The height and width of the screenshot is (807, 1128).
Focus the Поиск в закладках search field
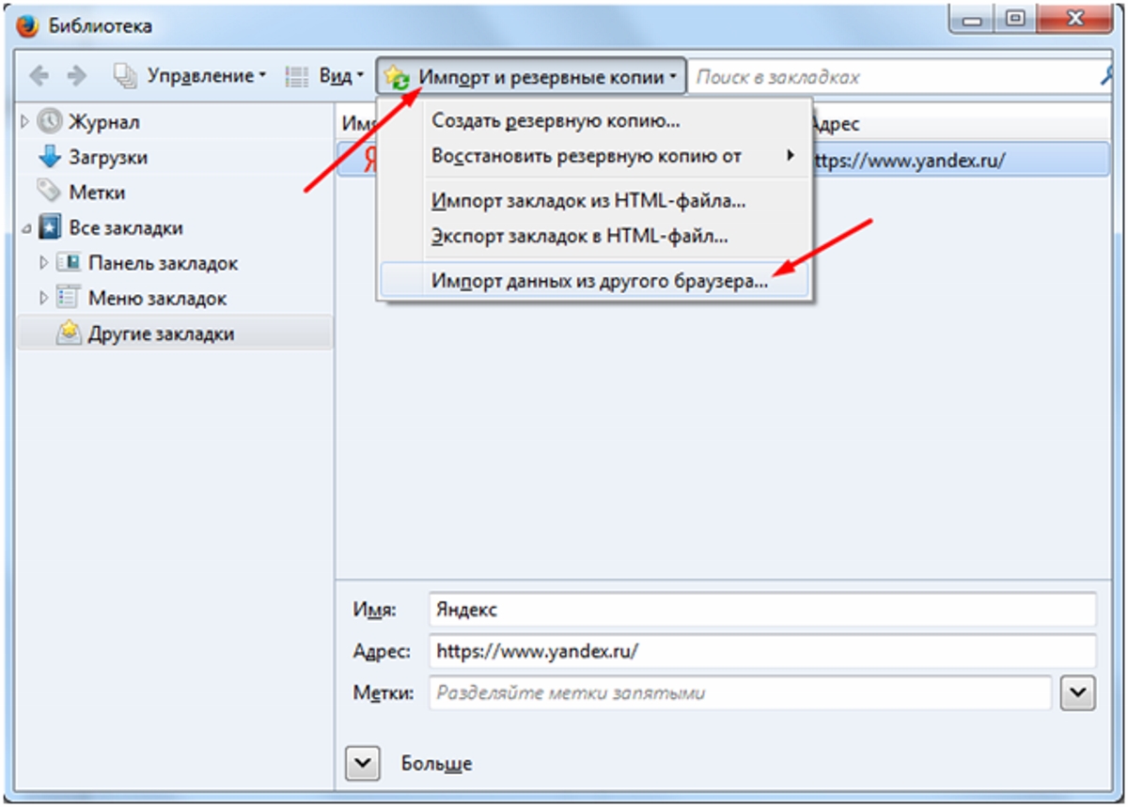point(893,77)
